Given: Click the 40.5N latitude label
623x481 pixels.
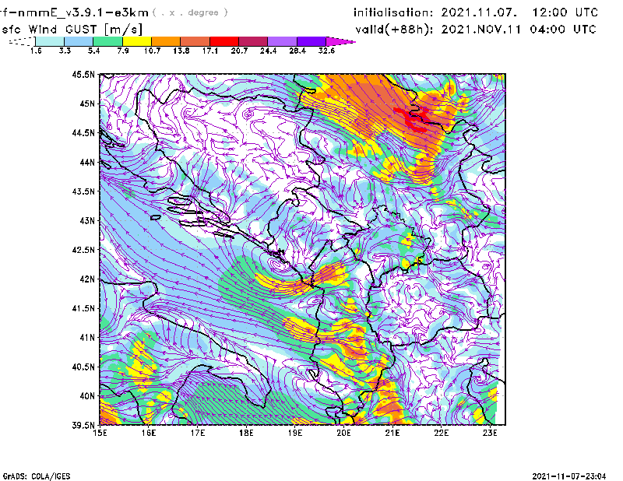Looking at the screenshot, I should point(83,367).
